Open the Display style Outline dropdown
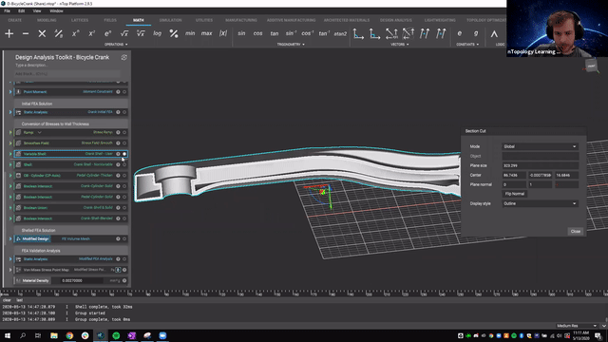The image size is (608, 342). coord(540,203)
